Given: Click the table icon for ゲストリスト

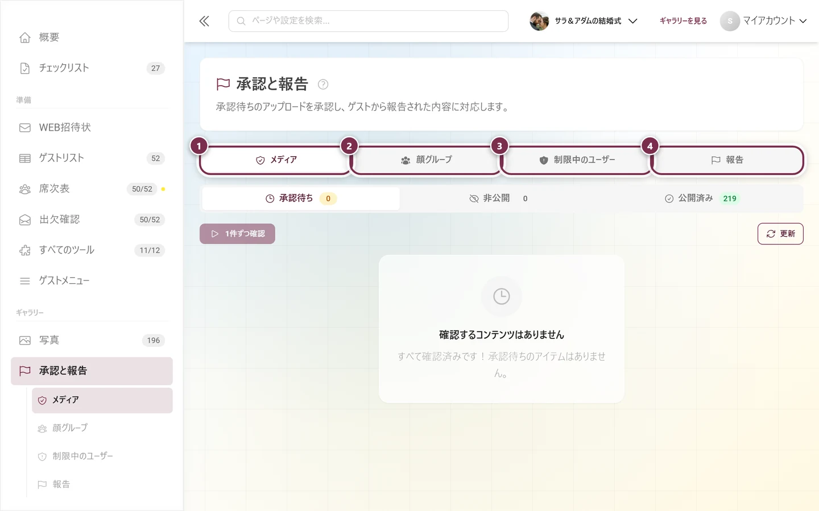Looking at the screenshot, I should click(25, 158).
